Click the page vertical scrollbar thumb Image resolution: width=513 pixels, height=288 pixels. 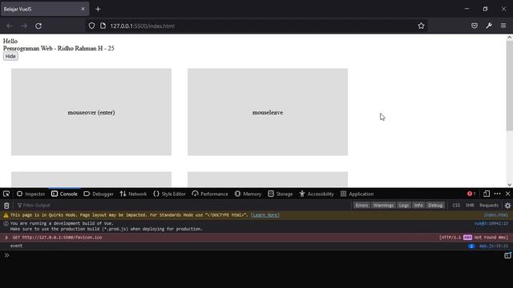[x=510, y=86]
